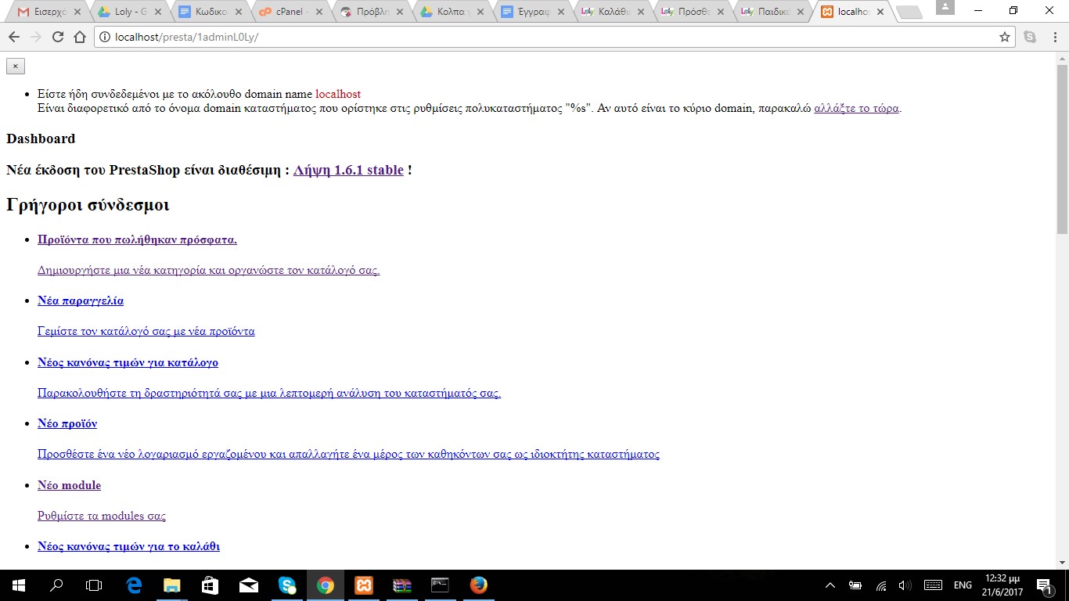Open Task View on the taskbar
This screenshot has height=601, width=1069.
coord(94,585)
